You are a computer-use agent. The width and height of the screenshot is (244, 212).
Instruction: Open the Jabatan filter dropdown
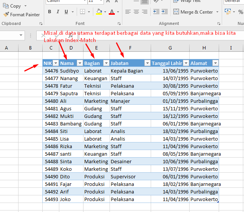[147, 63]
